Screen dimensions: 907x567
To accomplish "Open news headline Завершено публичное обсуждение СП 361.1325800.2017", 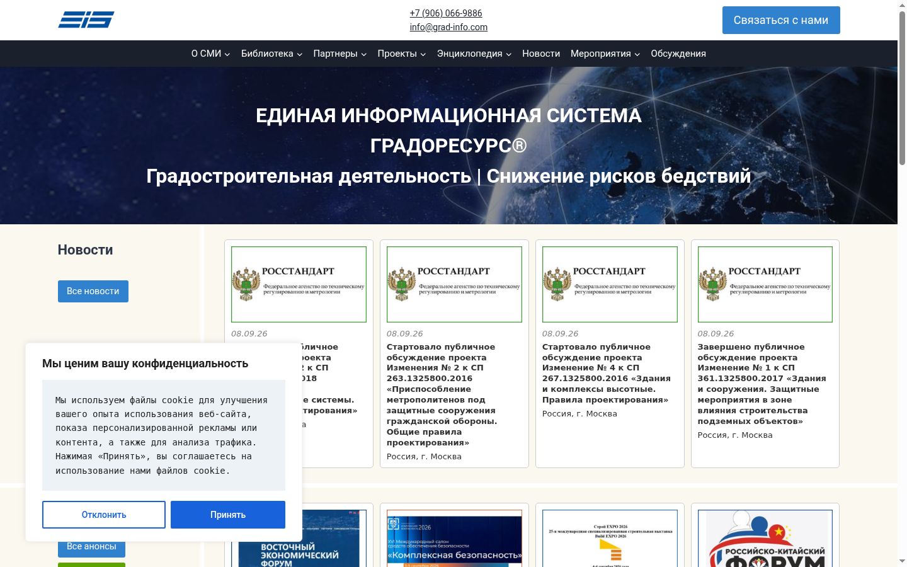I will [762, 384].
